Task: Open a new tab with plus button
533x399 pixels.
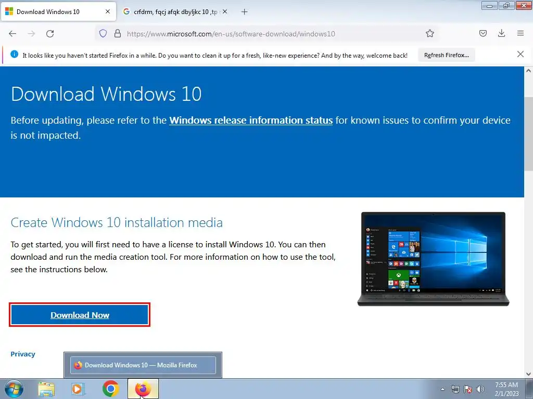Action: click(245, 12)
